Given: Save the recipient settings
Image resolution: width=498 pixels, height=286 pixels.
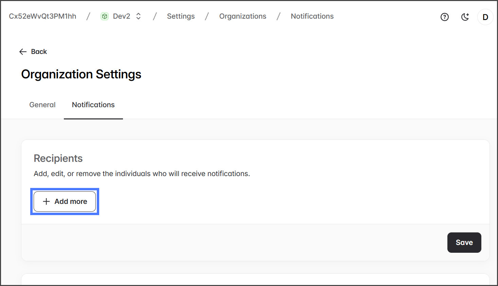Looking at the screenshot, I should tap(464, 243).
